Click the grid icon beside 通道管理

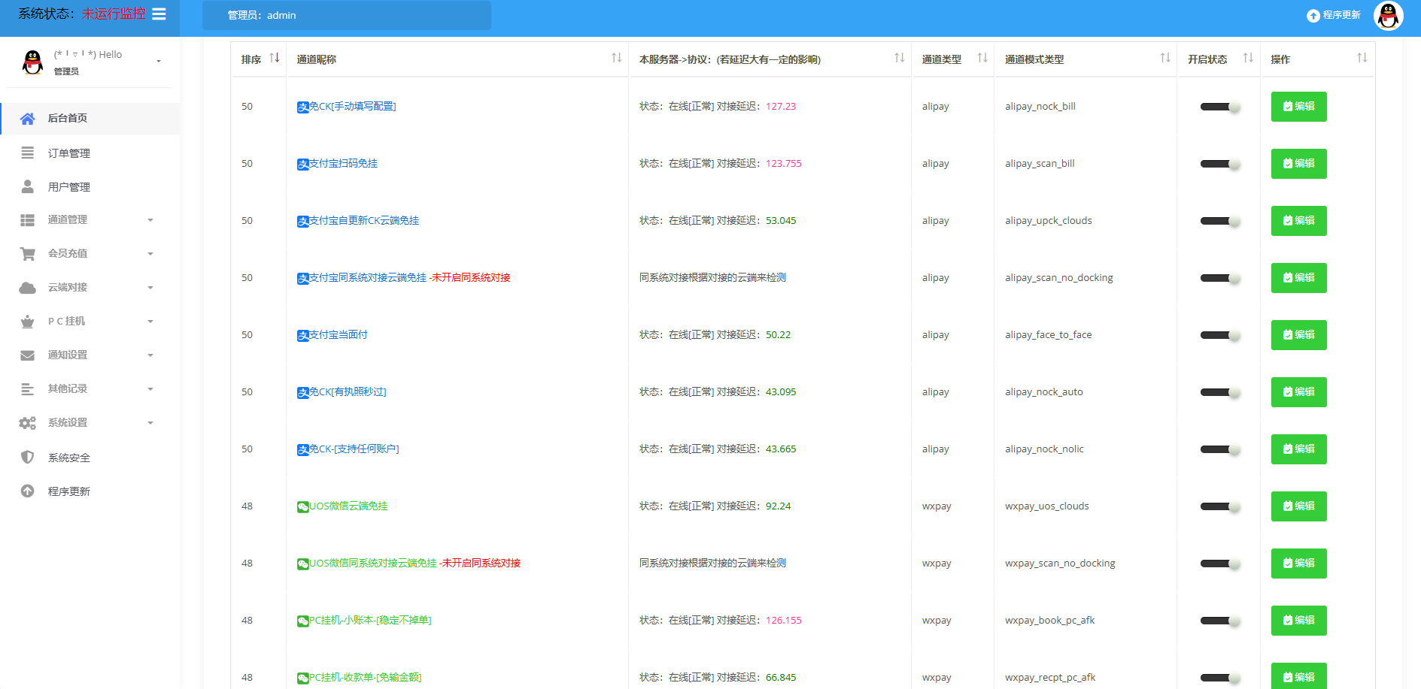[x=28, y=220]
